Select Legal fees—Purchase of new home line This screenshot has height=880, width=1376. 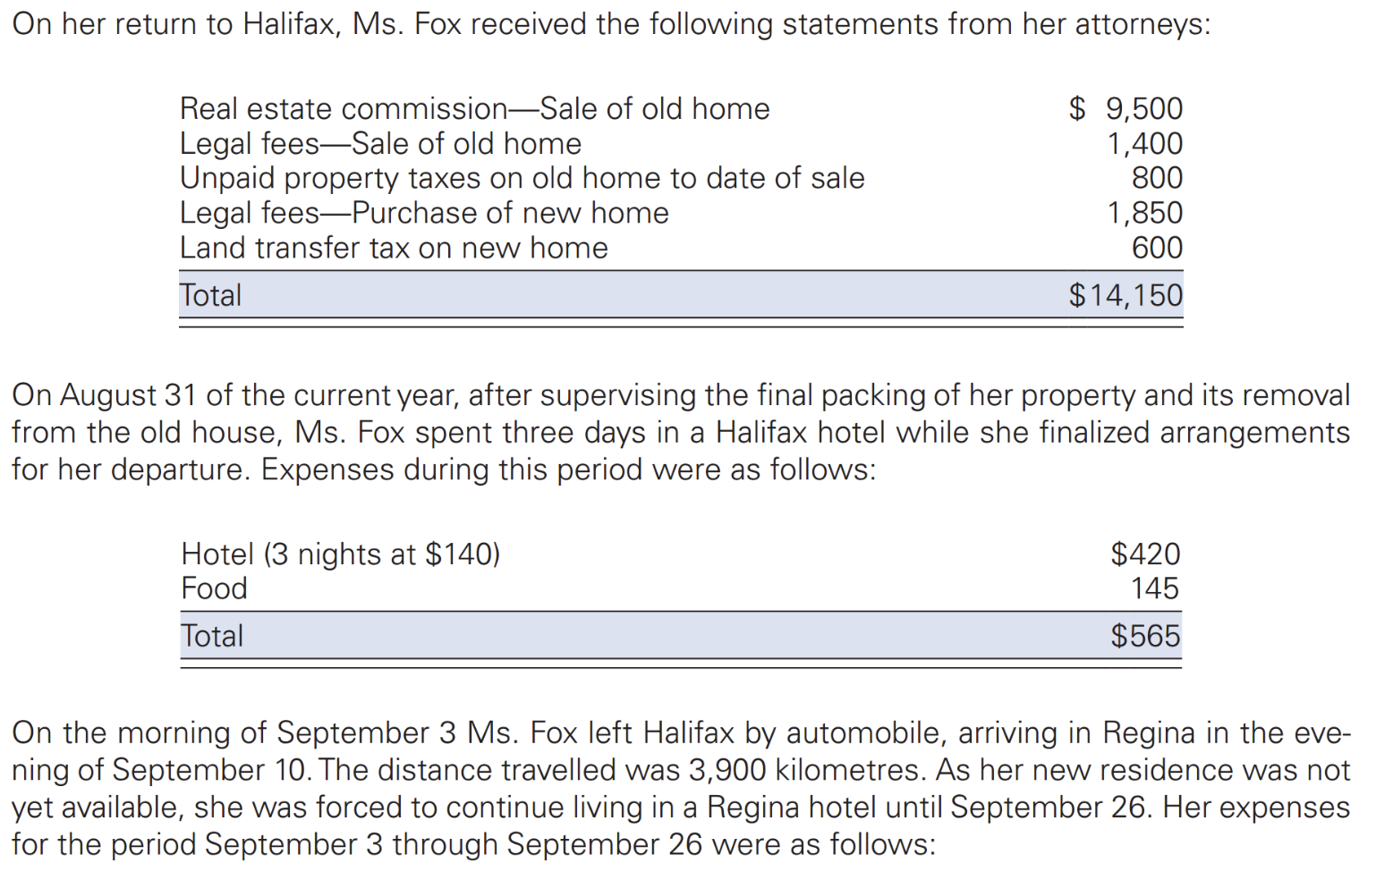(424, 214)
